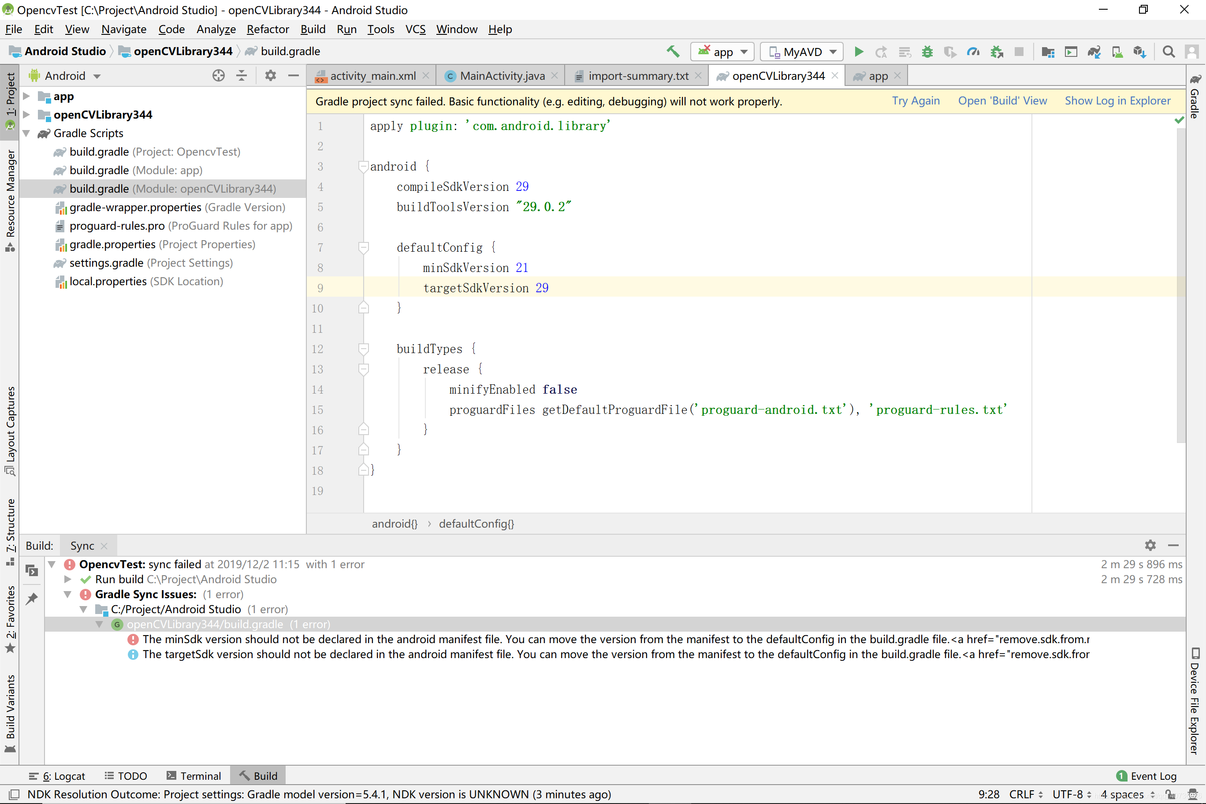Open SDK Manager icon
Image resolution: width=1206 pixels, height=804 pixels.
(x=1140, y=52)
